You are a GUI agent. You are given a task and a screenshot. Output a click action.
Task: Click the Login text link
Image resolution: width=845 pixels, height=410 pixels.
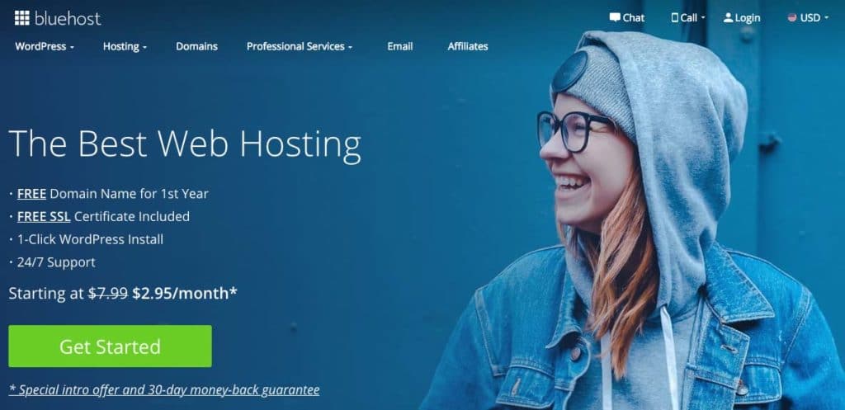[748, 18]
